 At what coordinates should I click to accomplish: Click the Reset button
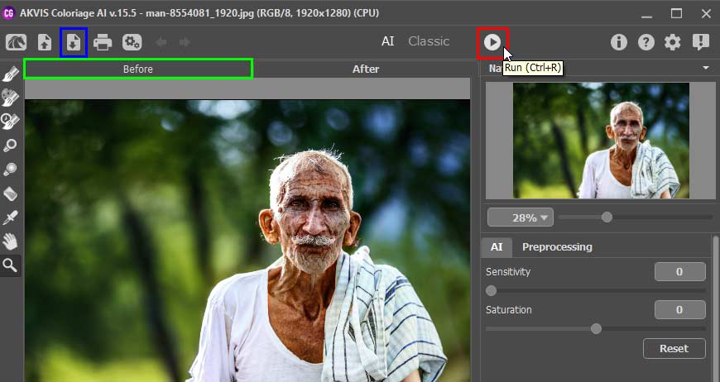tap(674, 348)
